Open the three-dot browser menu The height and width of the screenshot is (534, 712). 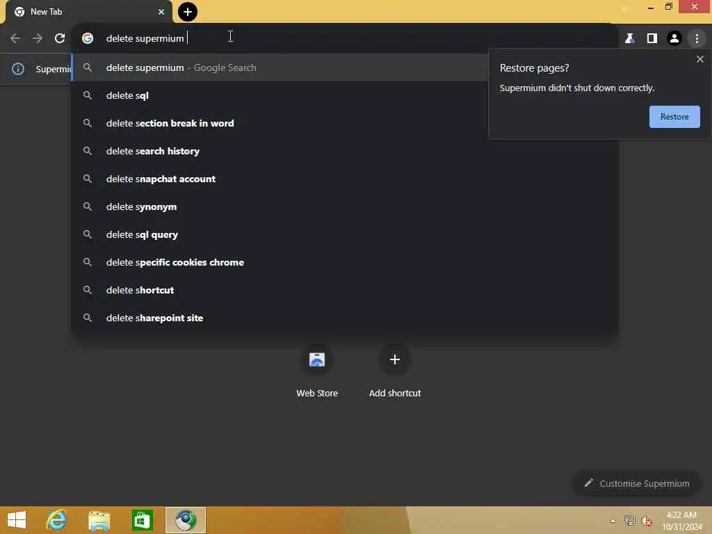697,39
